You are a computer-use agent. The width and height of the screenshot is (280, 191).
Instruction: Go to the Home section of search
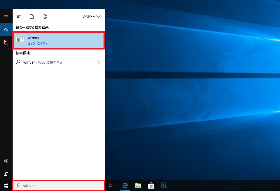pyautogui.click(x=6, y=29)
